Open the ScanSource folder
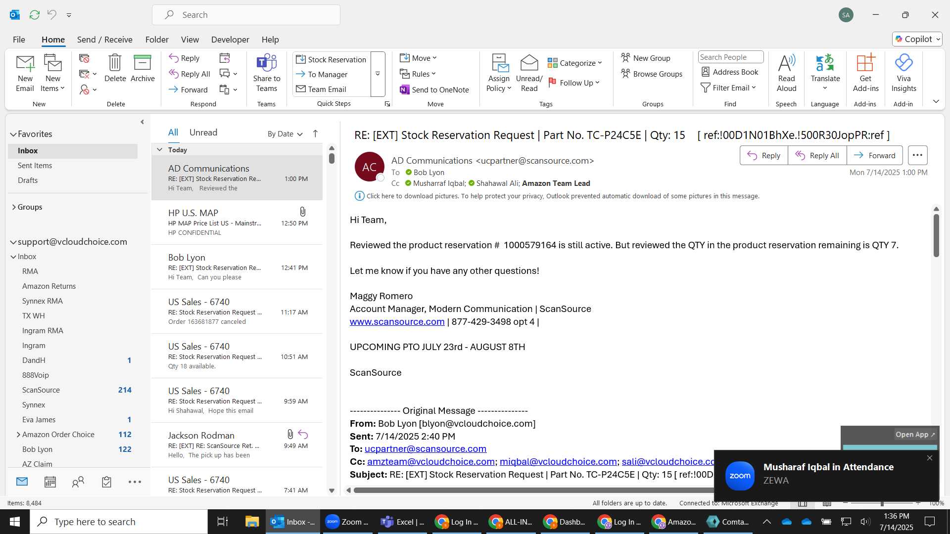Screen dimensions: 950x534 coord(41,390)
